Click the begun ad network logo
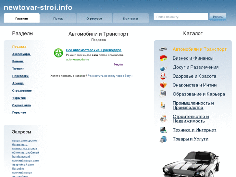 (x=118, y=64)
